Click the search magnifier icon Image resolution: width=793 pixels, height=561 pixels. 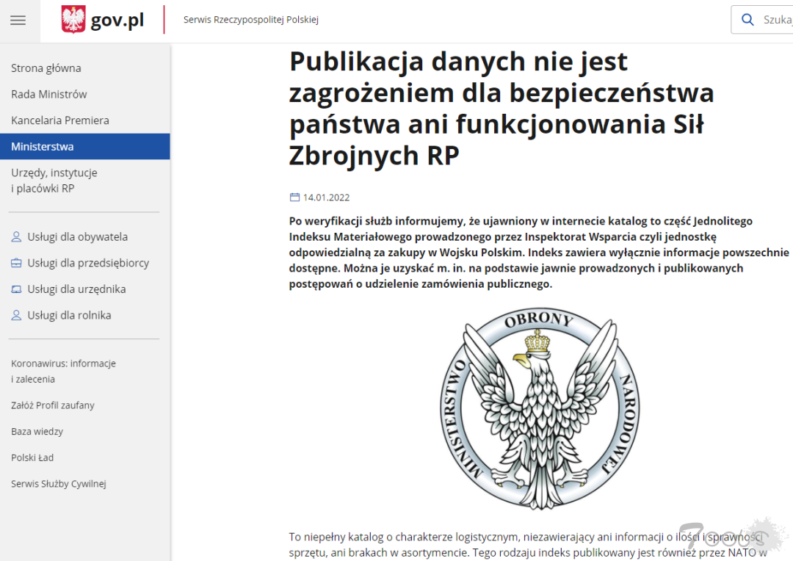tap(747, 20)
